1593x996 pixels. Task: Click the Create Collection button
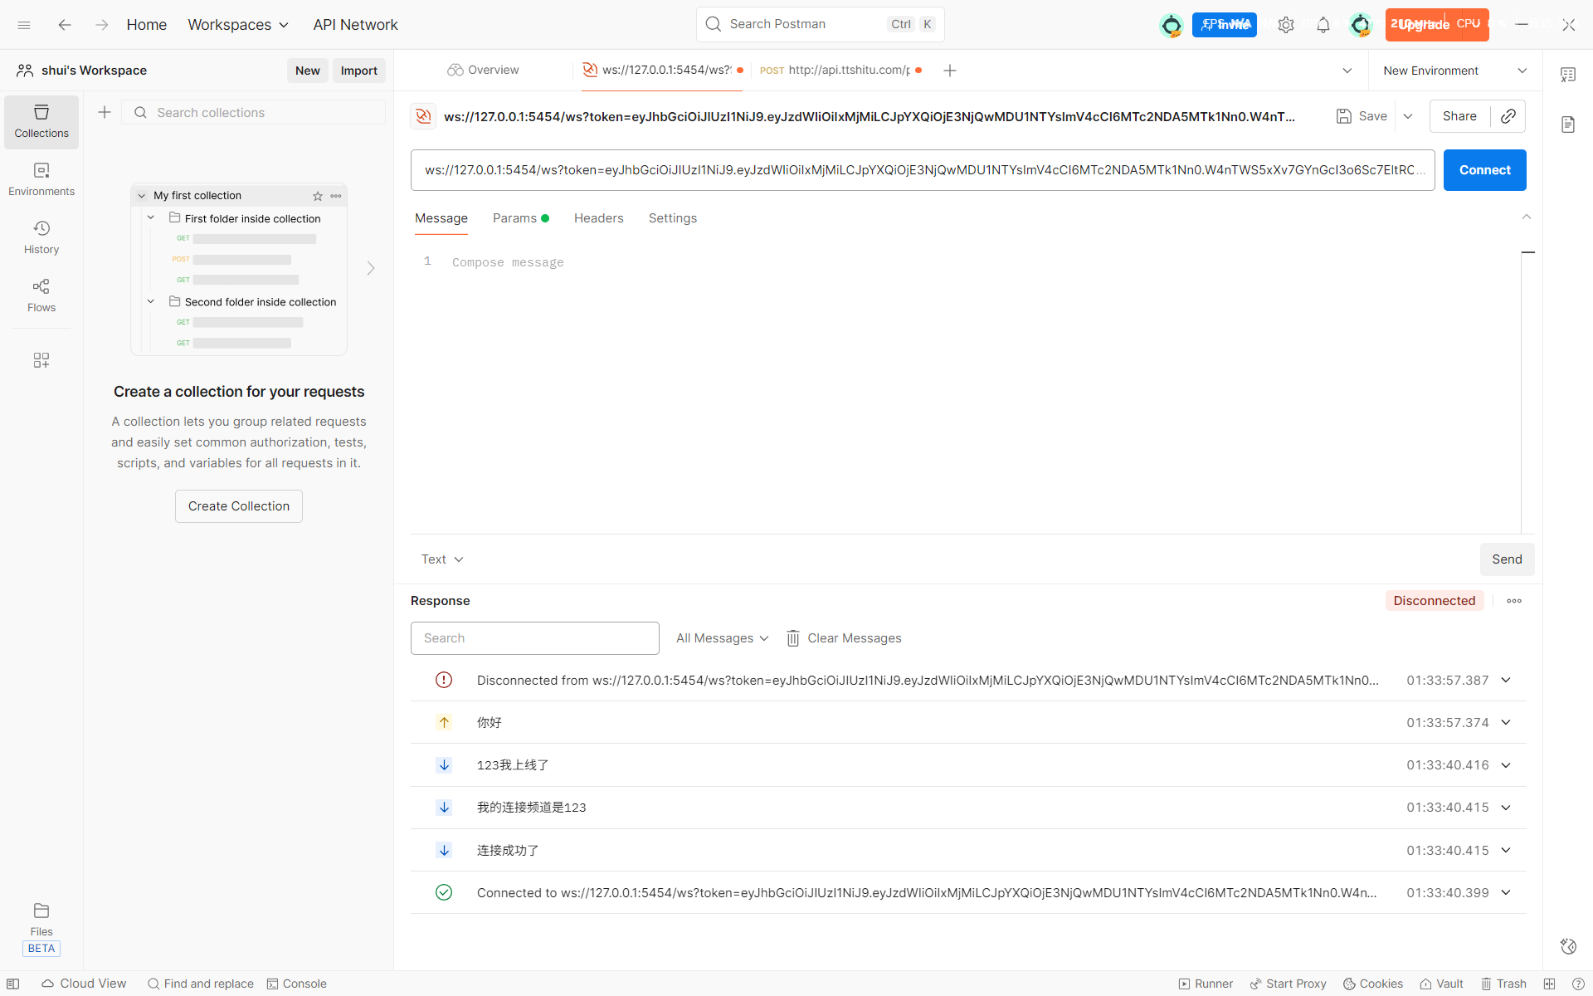pyautogui.click(x=239, y=506)
